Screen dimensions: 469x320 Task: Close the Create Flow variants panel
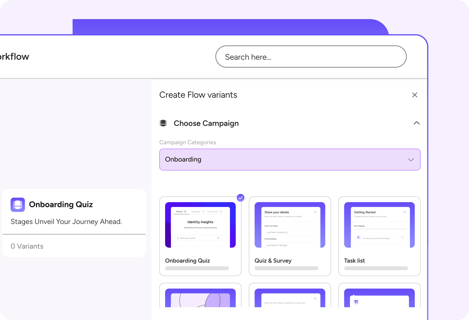click(414, 95)
